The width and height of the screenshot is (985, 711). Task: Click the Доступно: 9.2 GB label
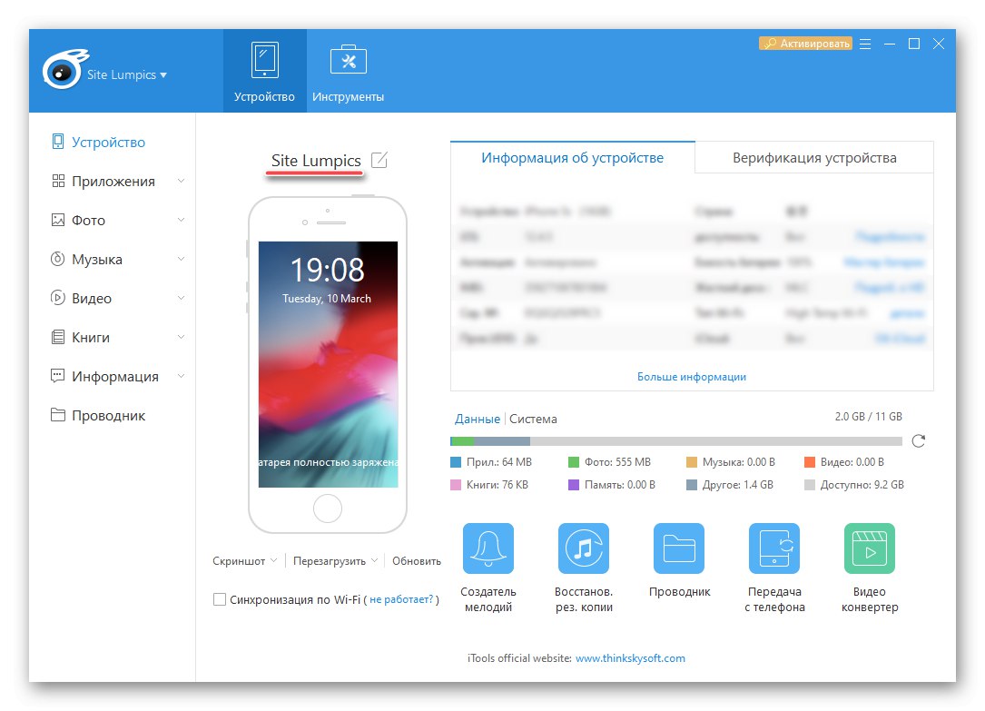click(x=862, y=485)
